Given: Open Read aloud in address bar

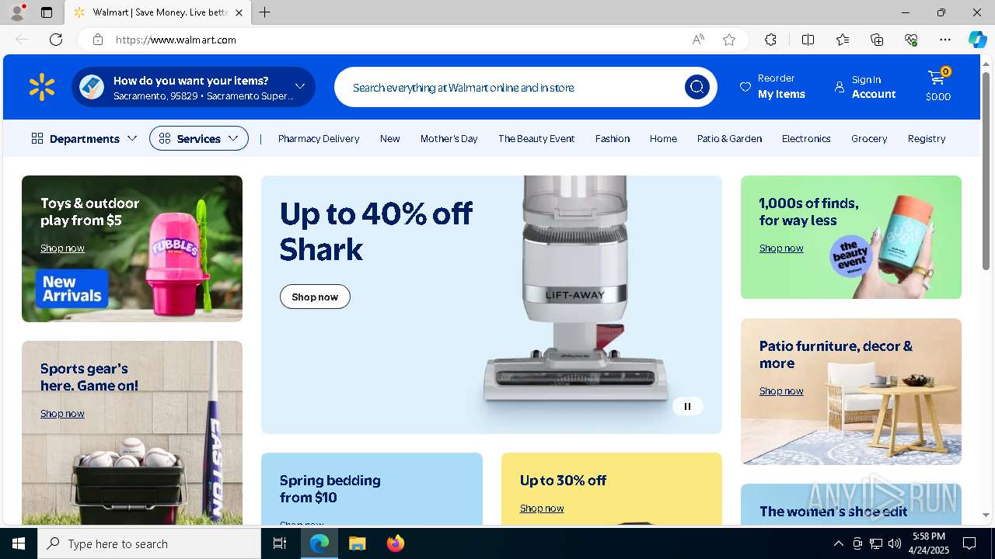Looking at the screenshot, I should point(698,40).
